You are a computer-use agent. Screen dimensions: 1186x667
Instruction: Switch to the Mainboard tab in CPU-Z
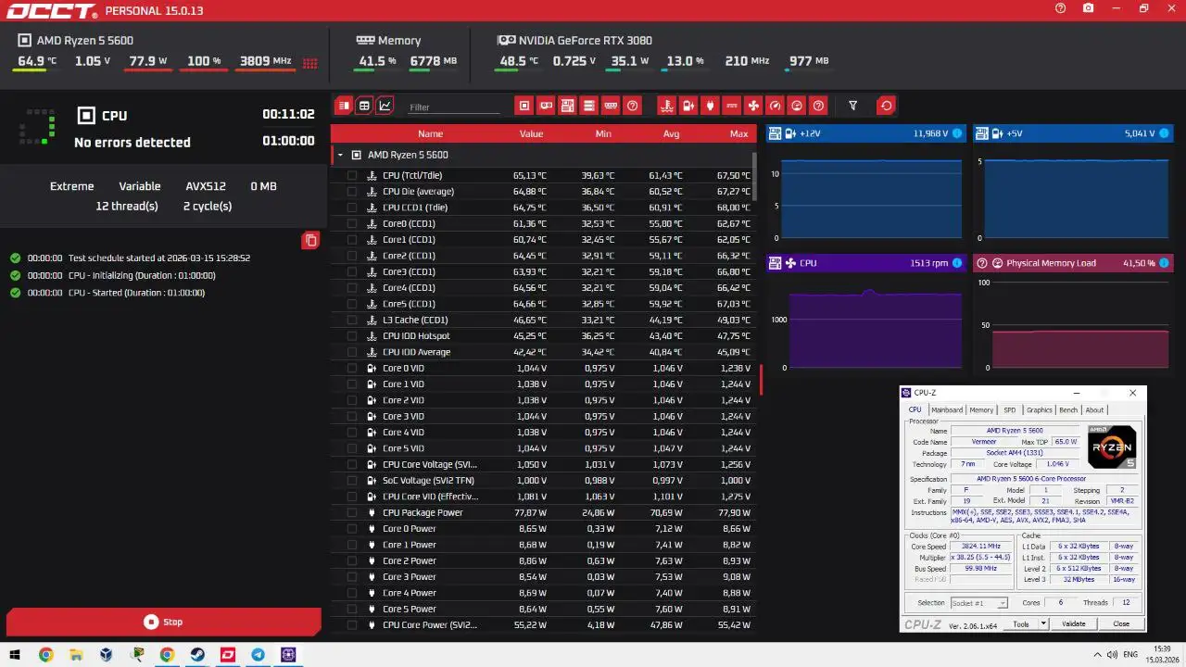(946, 409)
